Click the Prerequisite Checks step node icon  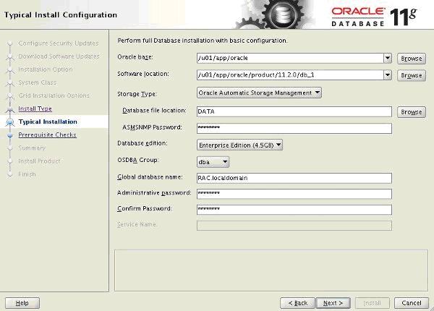point(10,135)
